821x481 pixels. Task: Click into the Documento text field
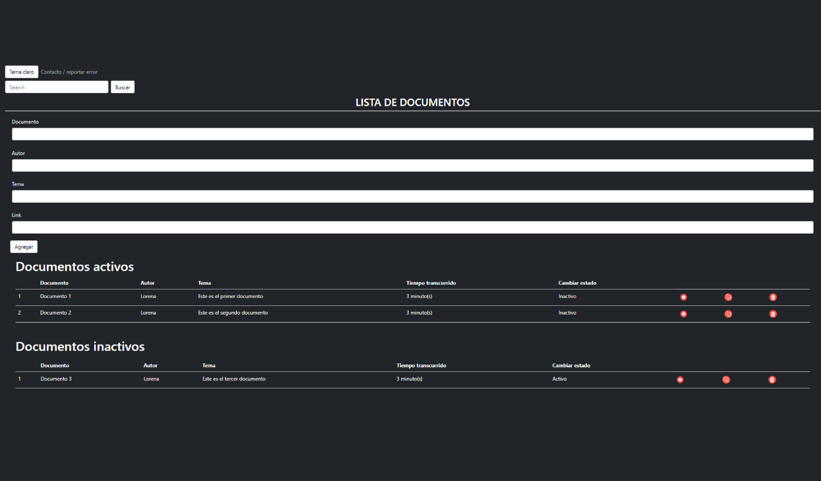pyautogui.click(x=412, y=134)
